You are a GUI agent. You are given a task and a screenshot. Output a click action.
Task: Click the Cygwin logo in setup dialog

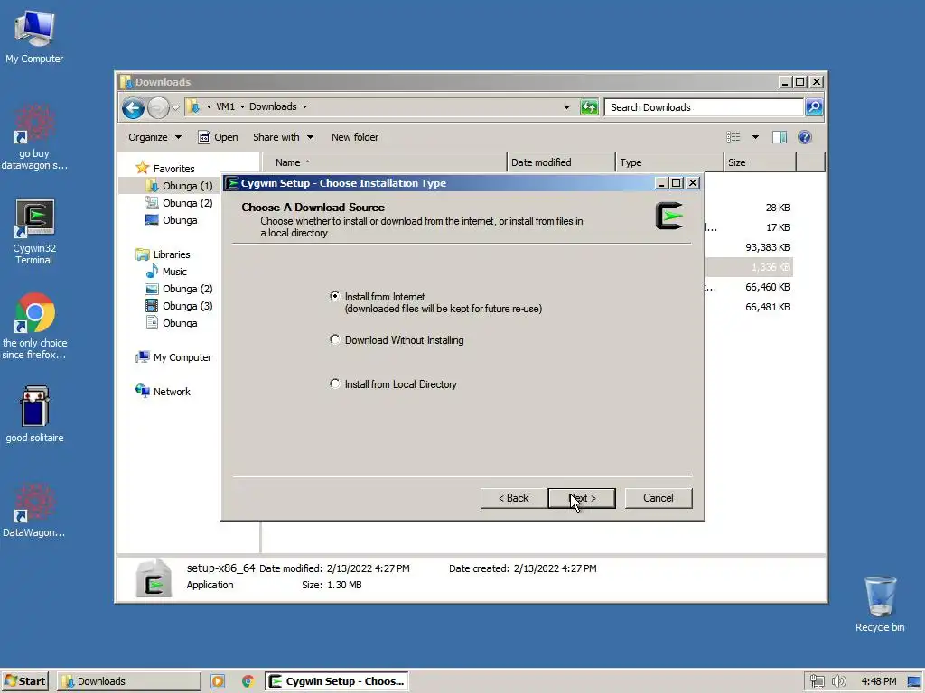pyautogui.click(x=669, y=216)
